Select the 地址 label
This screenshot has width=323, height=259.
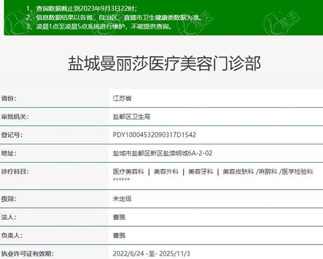9,153
